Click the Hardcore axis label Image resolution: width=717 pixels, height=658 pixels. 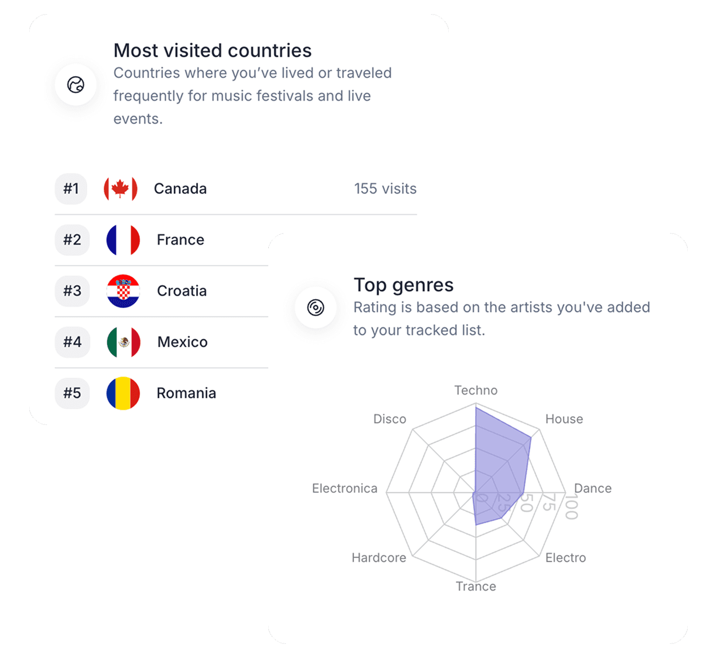click(378, 558)
